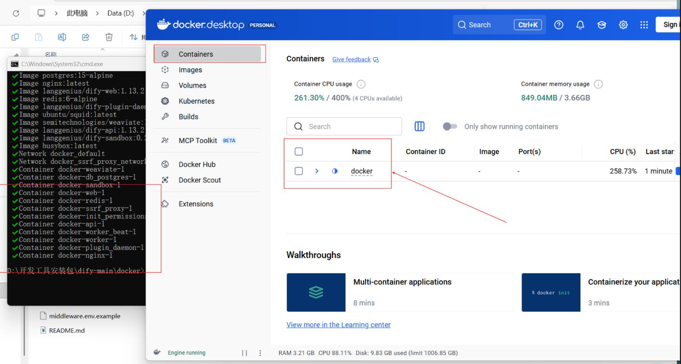Open Extensions in sidebar

tap(208, 204)
